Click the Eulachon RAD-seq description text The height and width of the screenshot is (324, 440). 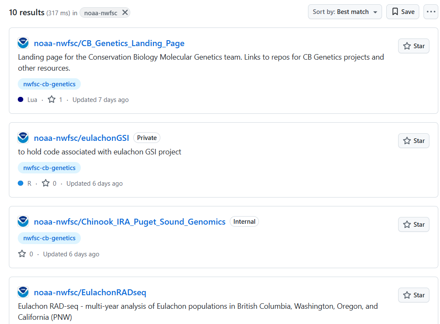(198, 312)
